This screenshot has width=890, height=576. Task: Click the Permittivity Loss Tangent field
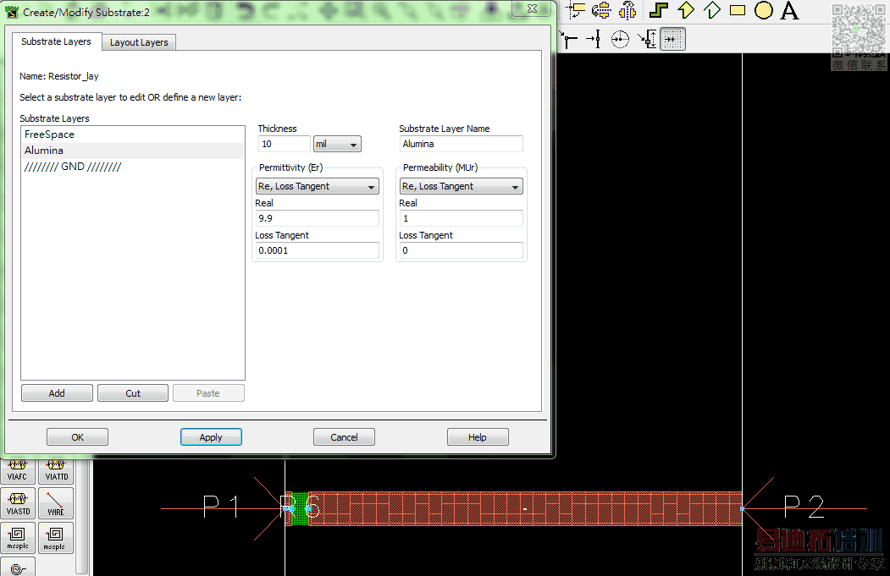click(x=318, y=250)
